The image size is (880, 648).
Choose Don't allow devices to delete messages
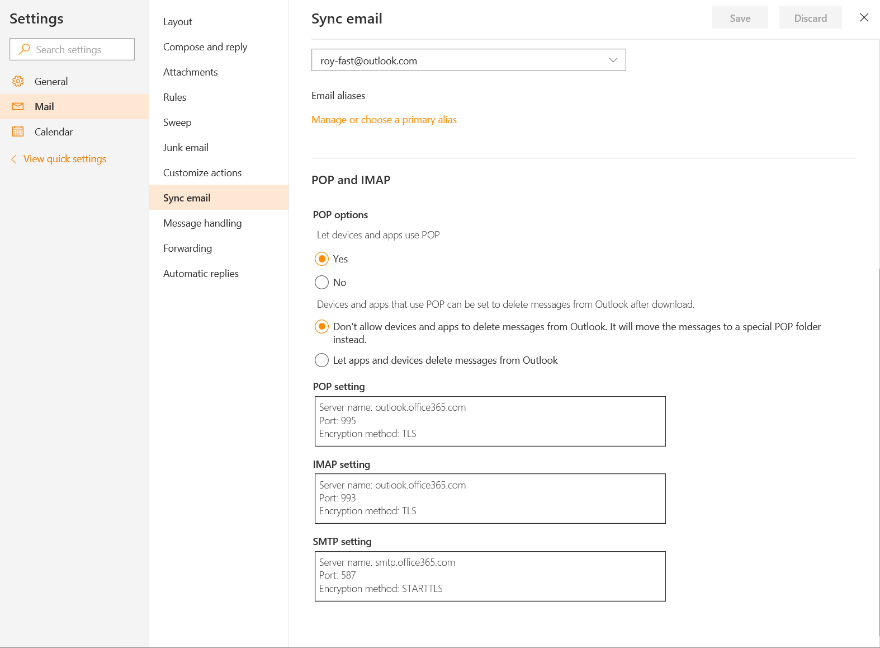coord(321,326)
